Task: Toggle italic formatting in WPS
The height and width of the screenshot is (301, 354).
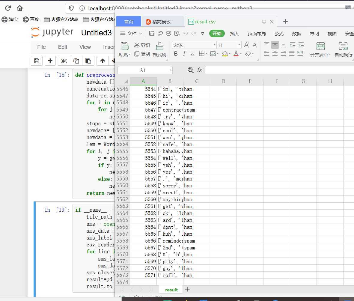Action: pyautogui.click(x=184, y=54)
